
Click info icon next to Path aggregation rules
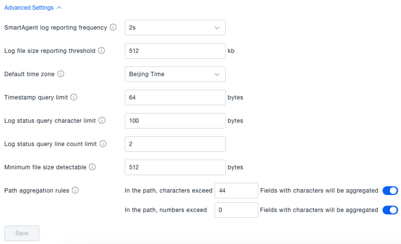click(x=75, y=191)
